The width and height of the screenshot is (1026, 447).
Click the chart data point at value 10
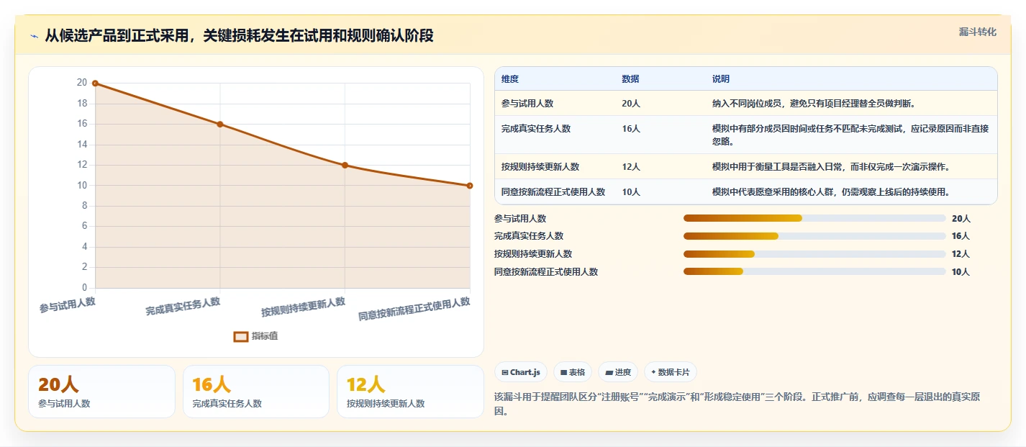click(x=470, y=186)
